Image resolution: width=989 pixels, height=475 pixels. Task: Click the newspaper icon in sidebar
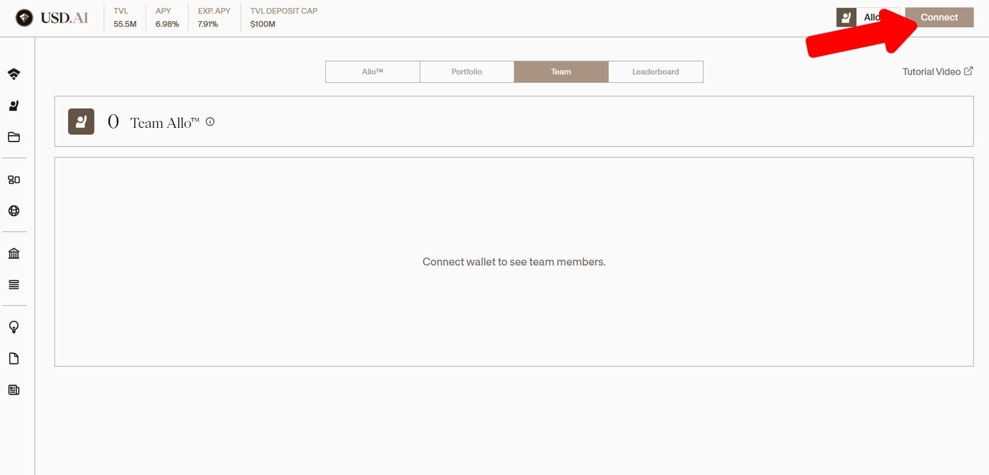pyautogui.click(x=14, y=390)
